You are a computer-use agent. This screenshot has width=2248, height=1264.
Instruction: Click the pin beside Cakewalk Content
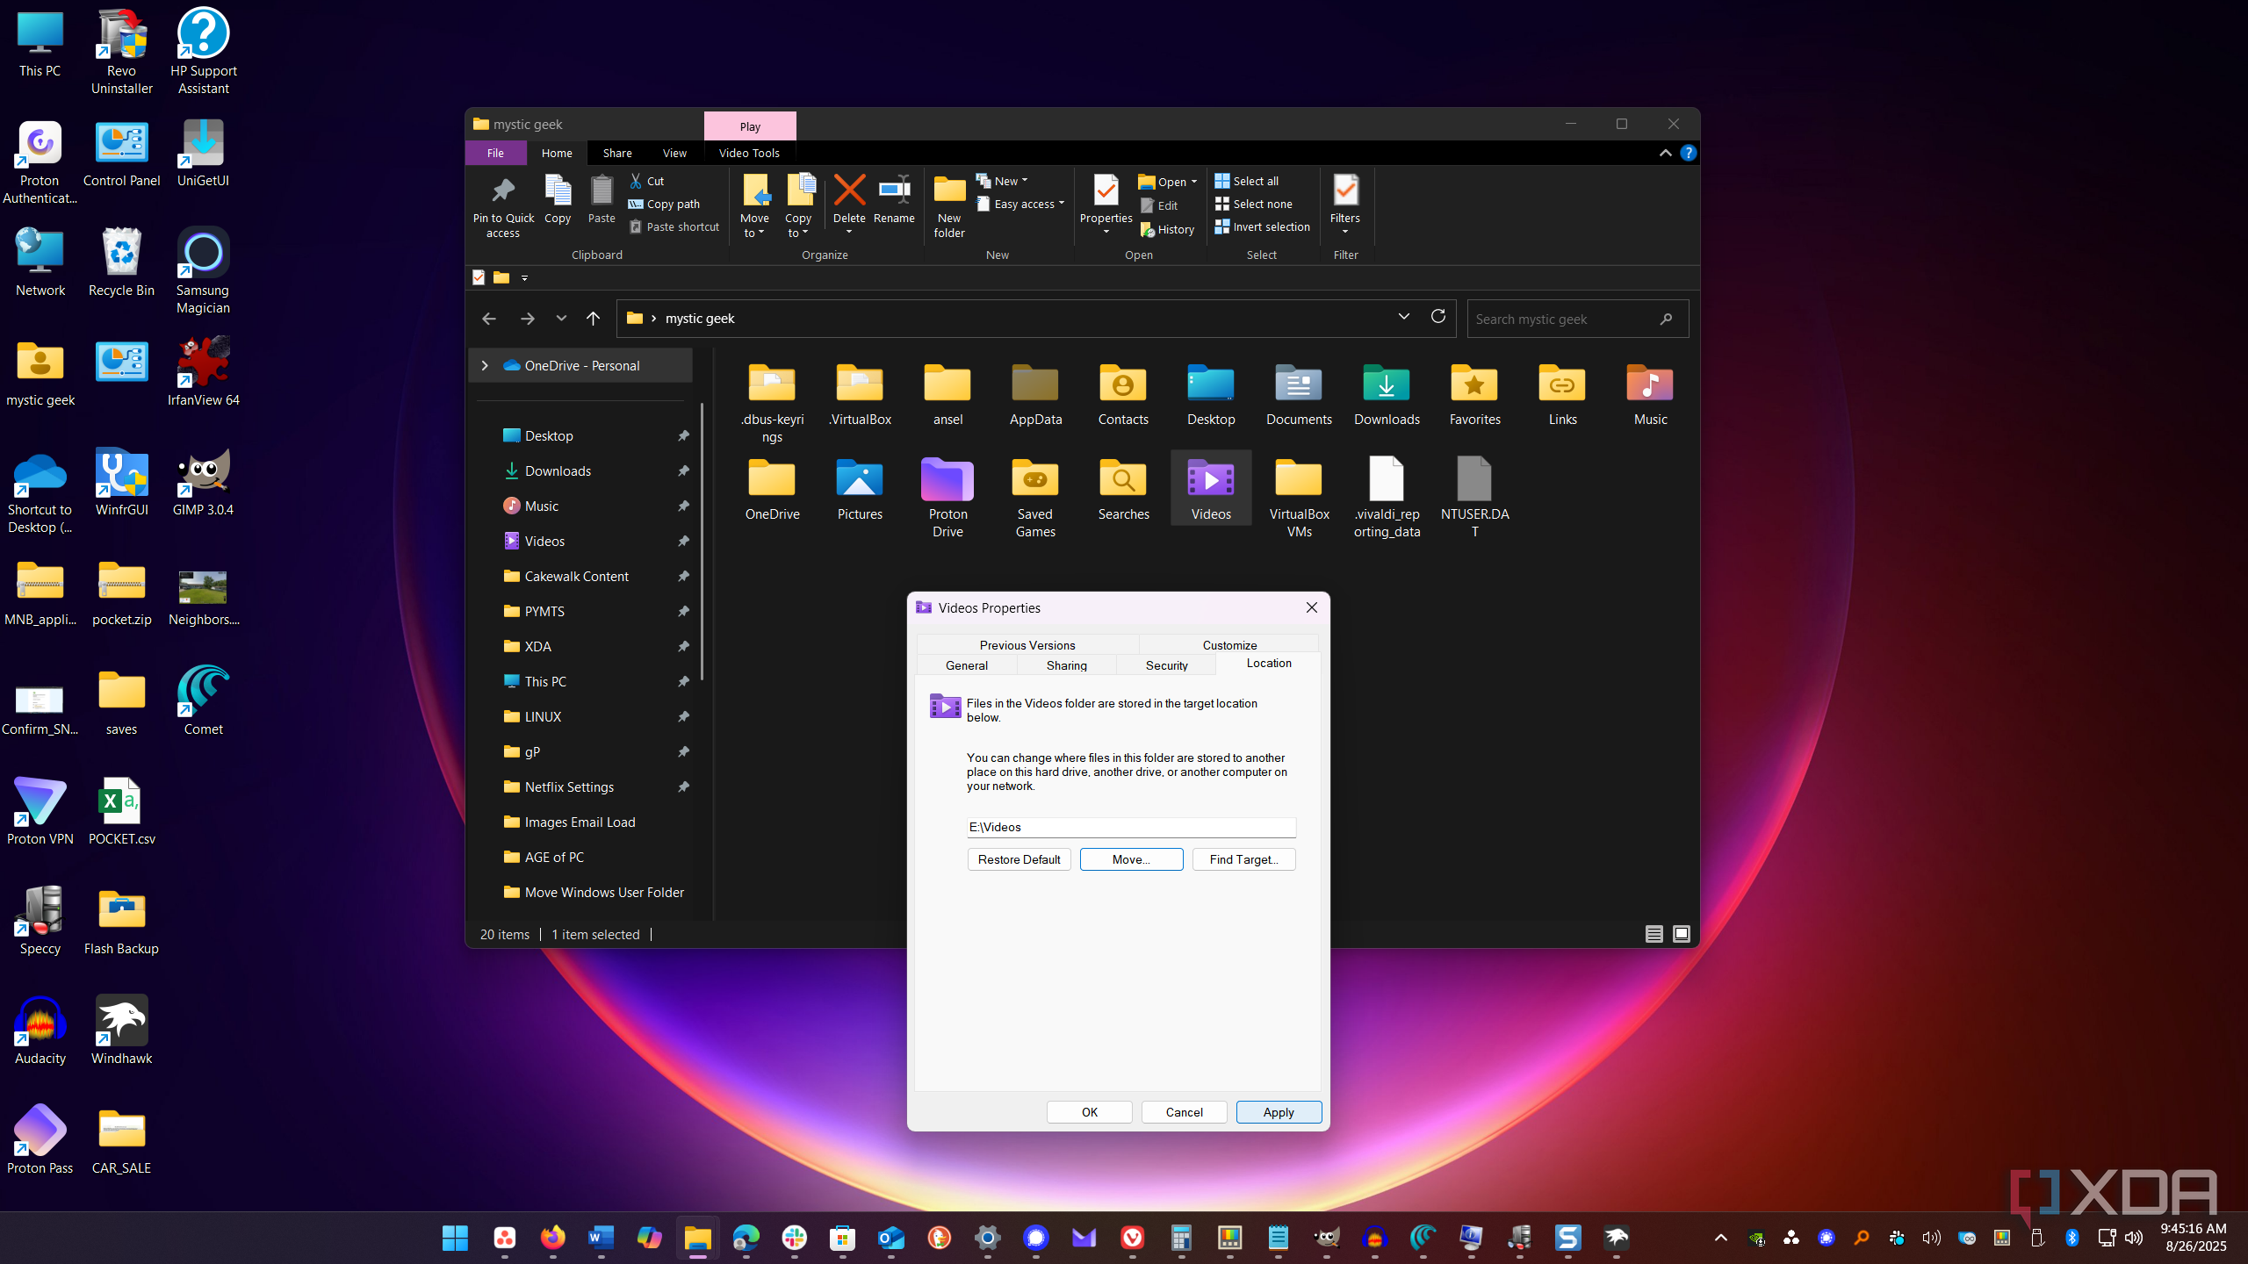pyautogui.click(x=683, y=576)
